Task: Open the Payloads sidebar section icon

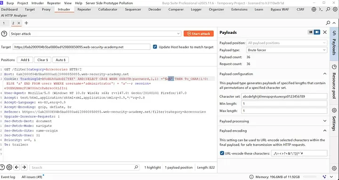Action: click(334, 33)
